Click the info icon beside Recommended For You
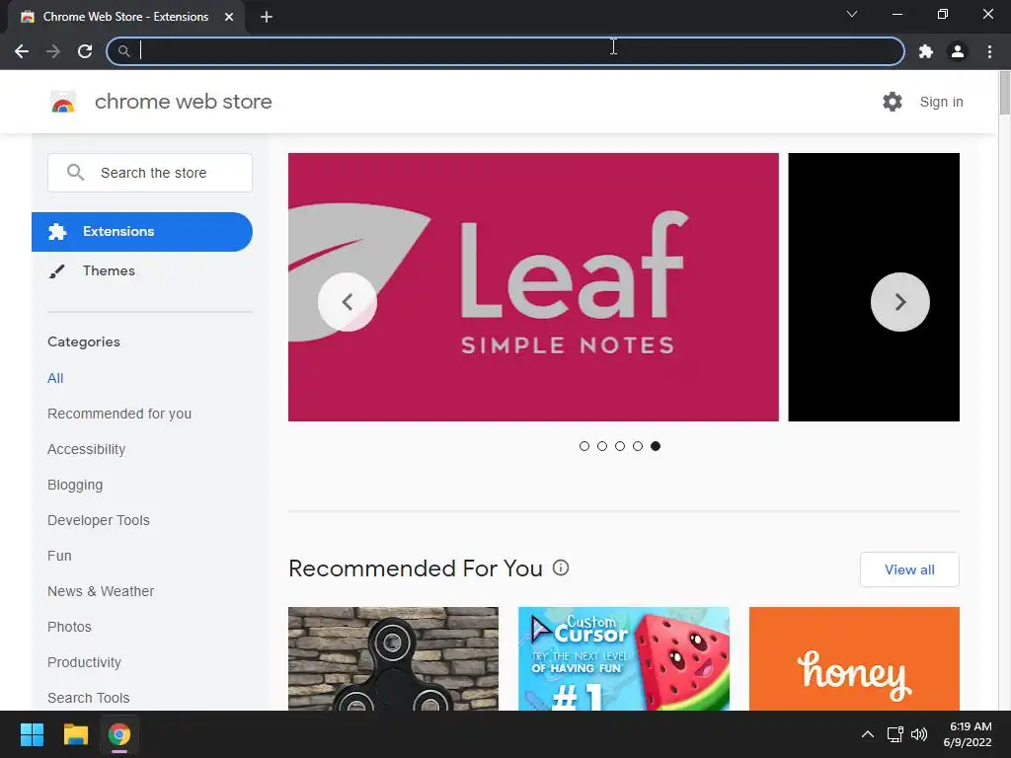Viewport: 1011px width, 758px height. click(x=561, y=568)
